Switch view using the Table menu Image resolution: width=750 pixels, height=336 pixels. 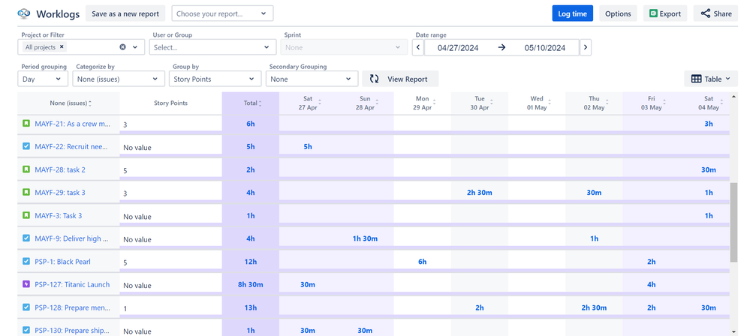[711, 79]
